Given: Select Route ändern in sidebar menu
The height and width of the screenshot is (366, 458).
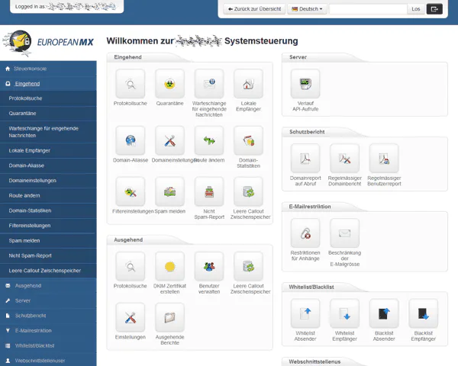Looking at the screenshot, I should 48,195.
